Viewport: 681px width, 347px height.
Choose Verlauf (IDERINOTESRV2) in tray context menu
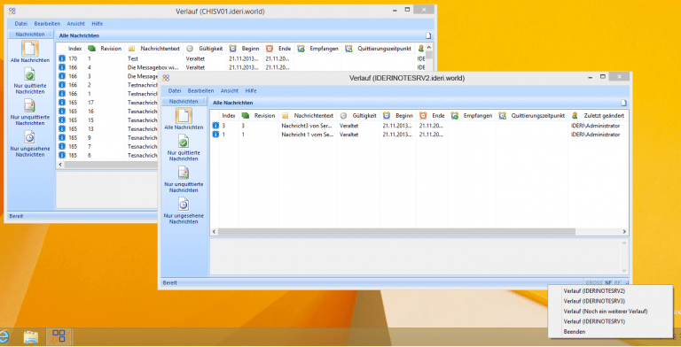point(610,291)
